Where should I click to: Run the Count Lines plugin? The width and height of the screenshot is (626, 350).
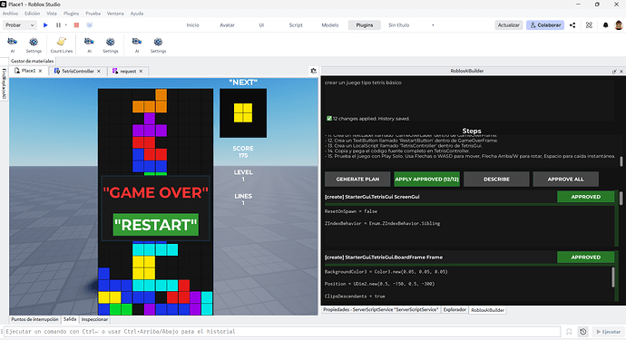point(62,44)
